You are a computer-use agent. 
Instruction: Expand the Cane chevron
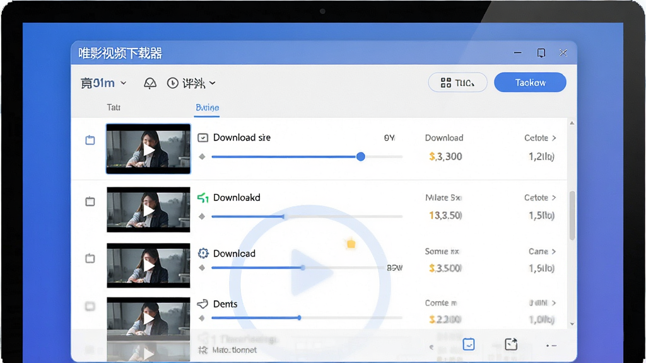click(x=554, y=251)
